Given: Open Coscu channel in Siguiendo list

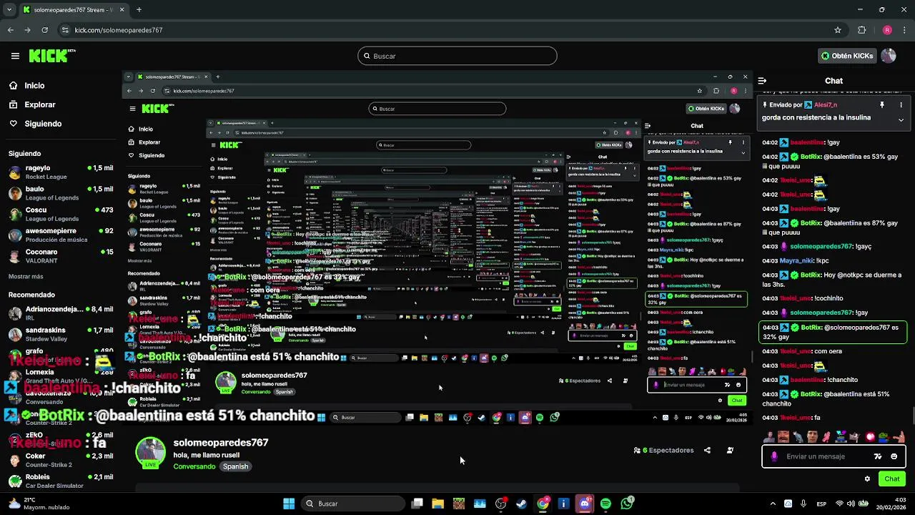Looking at the screenshot, I should (61, 214).
